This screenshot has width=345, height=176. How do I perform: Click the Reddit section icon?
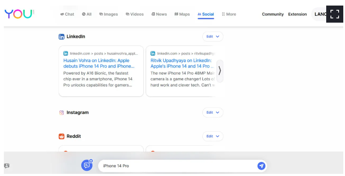pos(61,136)
